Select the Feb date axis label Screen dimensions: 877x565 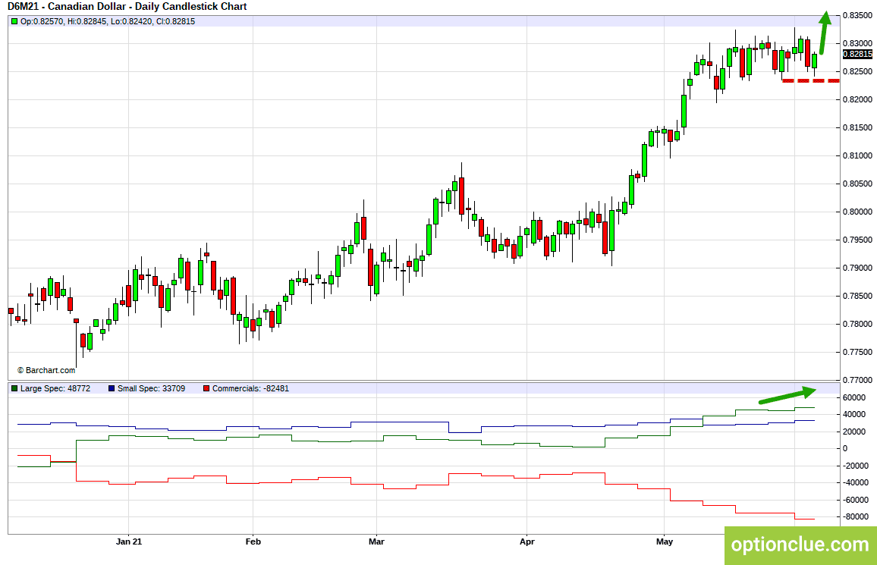(x=253, y=541)
